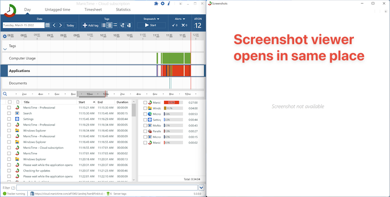The image size is (390, 197).
Task: Click the activity list scroll up arrow
Action: (133, 102)
